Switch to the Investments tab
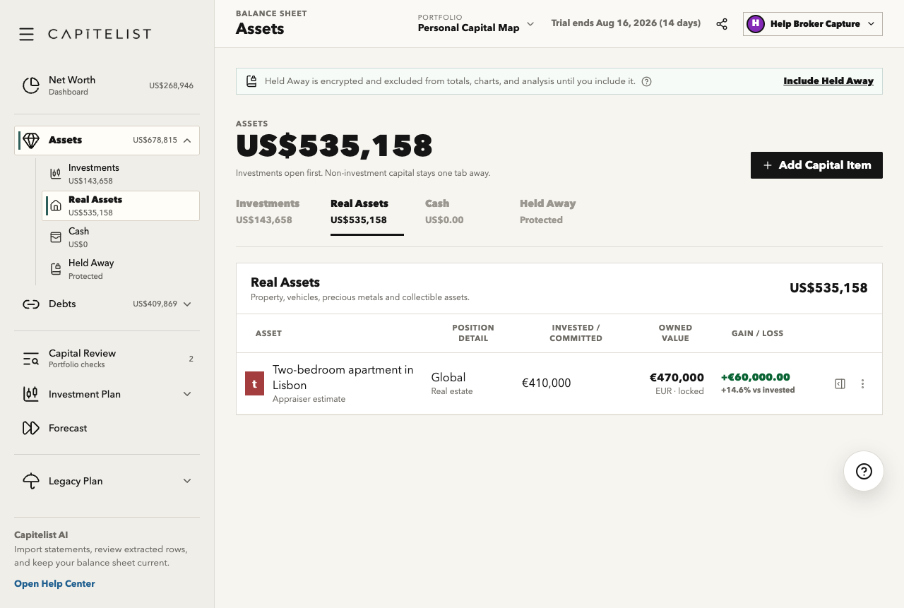The width and height of the screenshot is (904, 608). pyautogui.click(x=268, y=211)
